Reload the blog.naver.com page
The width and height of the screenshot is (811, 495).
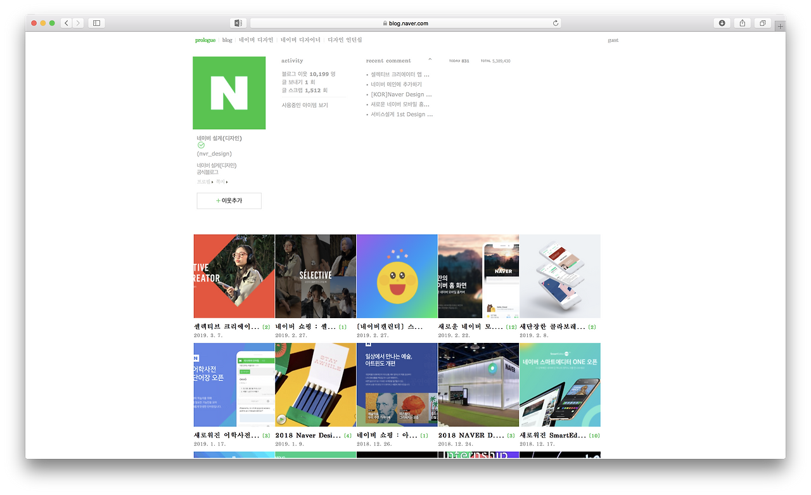tap(556, 23)
